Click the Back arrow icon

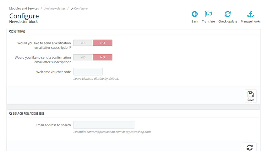coord(195,14)
